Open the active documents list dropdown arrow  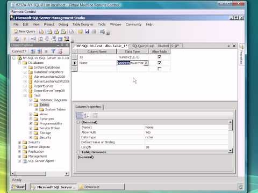229,46
